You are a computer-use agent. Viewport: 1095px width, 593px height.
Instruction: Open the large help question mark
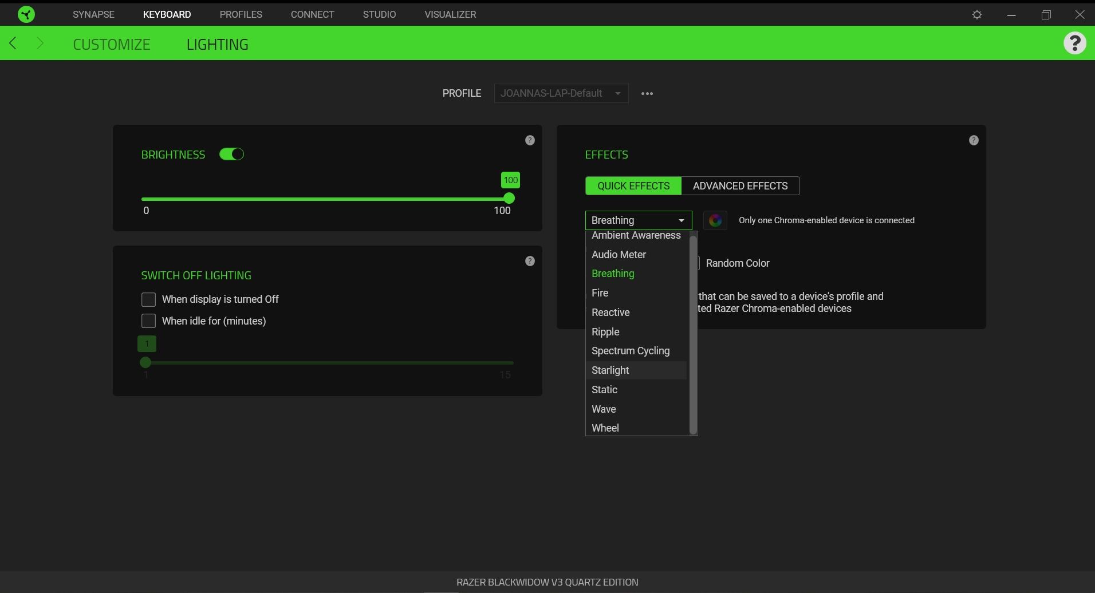click(x=1074, y=43)
